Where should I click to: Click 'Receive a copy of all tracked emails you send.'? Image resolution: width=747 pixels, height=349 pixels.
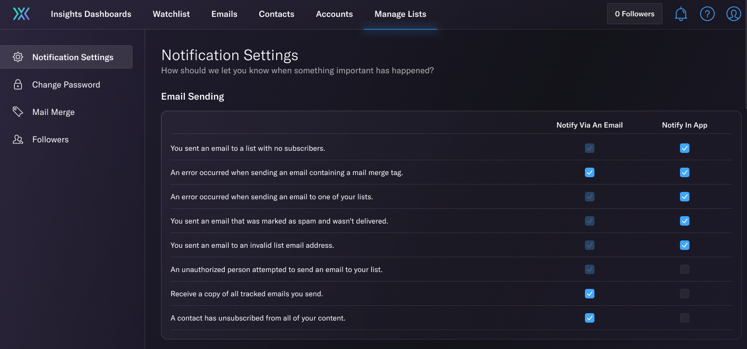[x=247, y=294]
